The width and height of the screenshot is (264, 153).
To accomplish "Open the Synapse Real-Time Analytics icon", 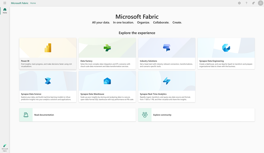I will pos(167,81).
